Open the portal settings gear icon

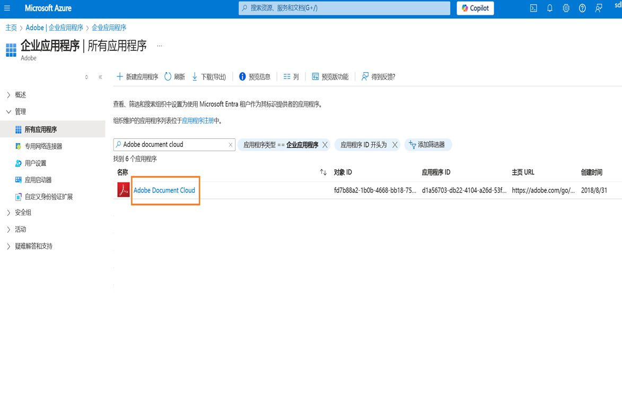pos(565,8)
